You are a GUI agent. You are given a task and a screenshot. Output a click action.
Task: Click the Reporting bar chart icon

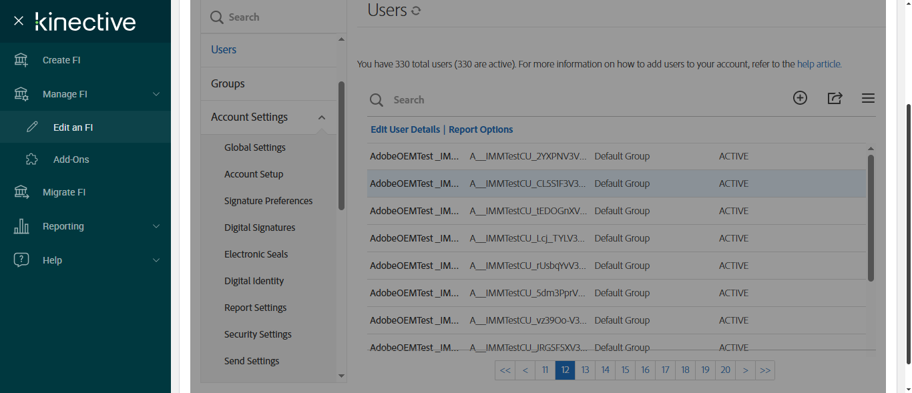[21, 226]
